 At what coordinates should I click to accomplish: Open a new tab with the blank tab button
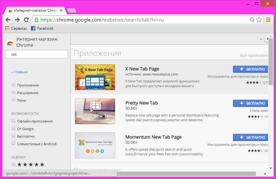pyautogui.click(x=72, y=11)
